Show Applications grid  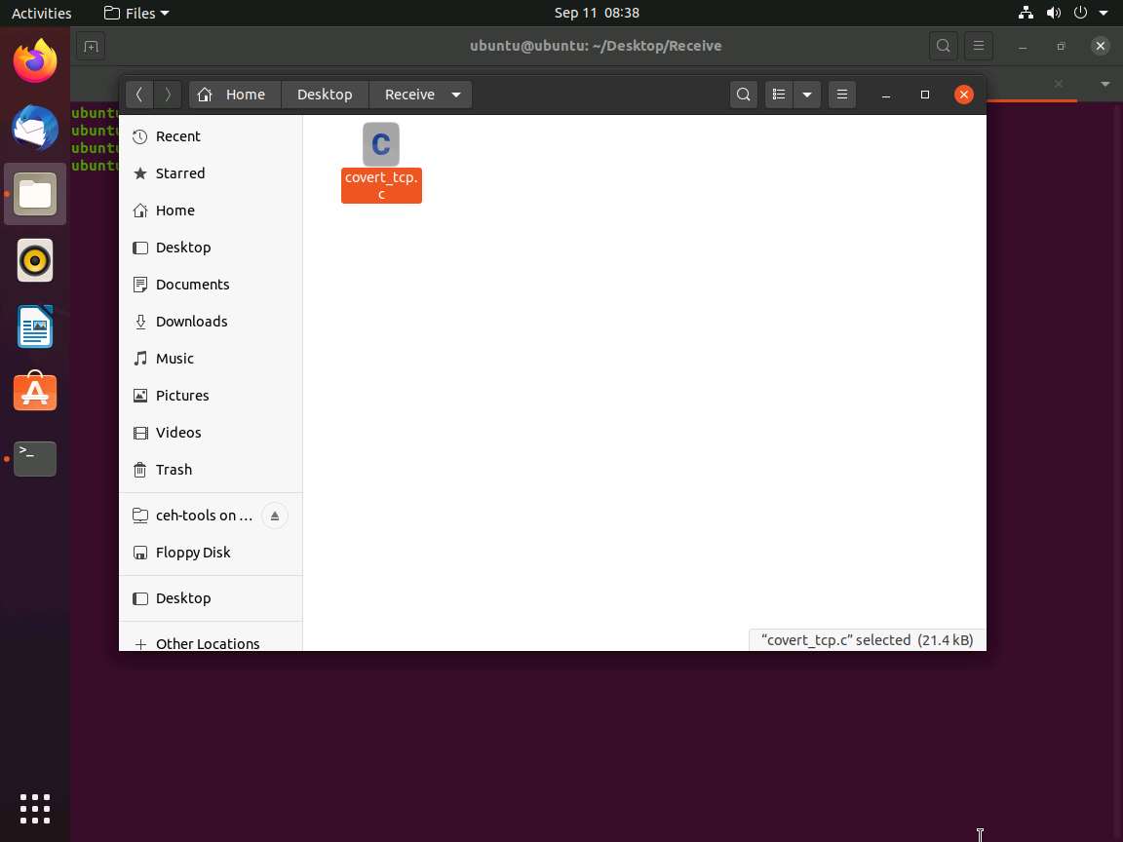35,809
